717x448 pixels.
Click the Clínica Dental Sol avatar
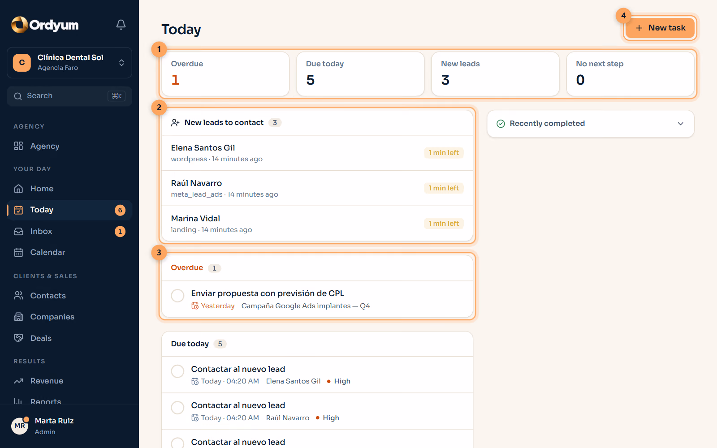coord(22,63)
